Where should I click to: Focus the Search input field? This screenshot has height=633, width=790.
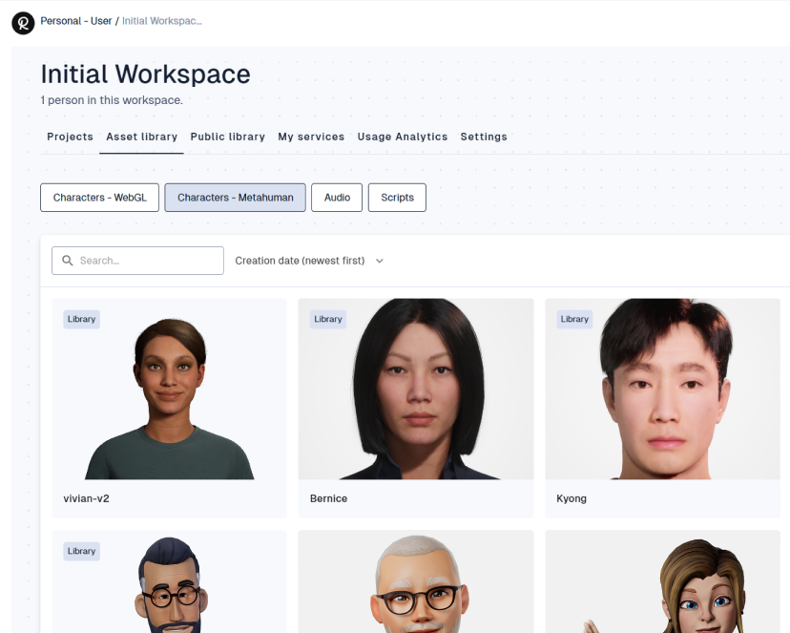(x=137, y=261)
